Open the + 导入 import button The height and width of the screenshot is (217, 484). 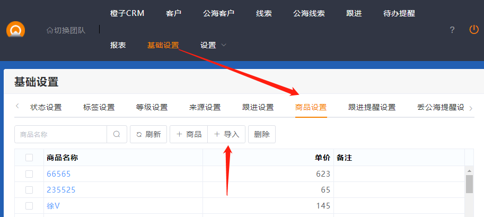(x=226, y=135)
